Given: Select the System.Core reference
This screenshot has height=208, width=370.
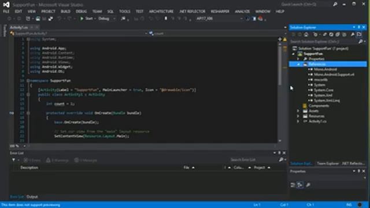Looking at the screenshot, I should click(x=323, y=90).
